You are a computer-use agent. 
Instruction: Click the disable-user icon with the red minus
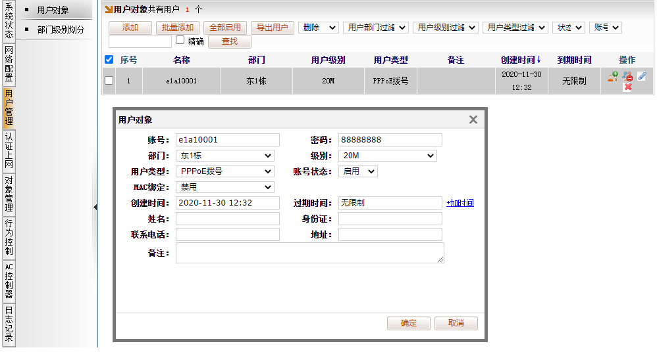point(627,76)
